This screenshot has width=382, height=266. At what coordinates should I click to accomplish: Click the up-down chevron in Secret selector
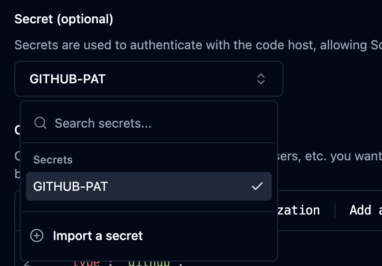(261, 79)
